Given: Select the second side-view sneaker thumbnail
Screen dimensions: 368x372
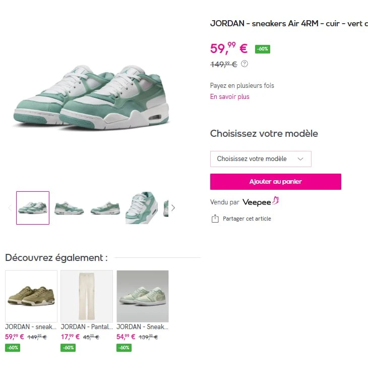Looking at the screenshot, I should pos(69,208).
